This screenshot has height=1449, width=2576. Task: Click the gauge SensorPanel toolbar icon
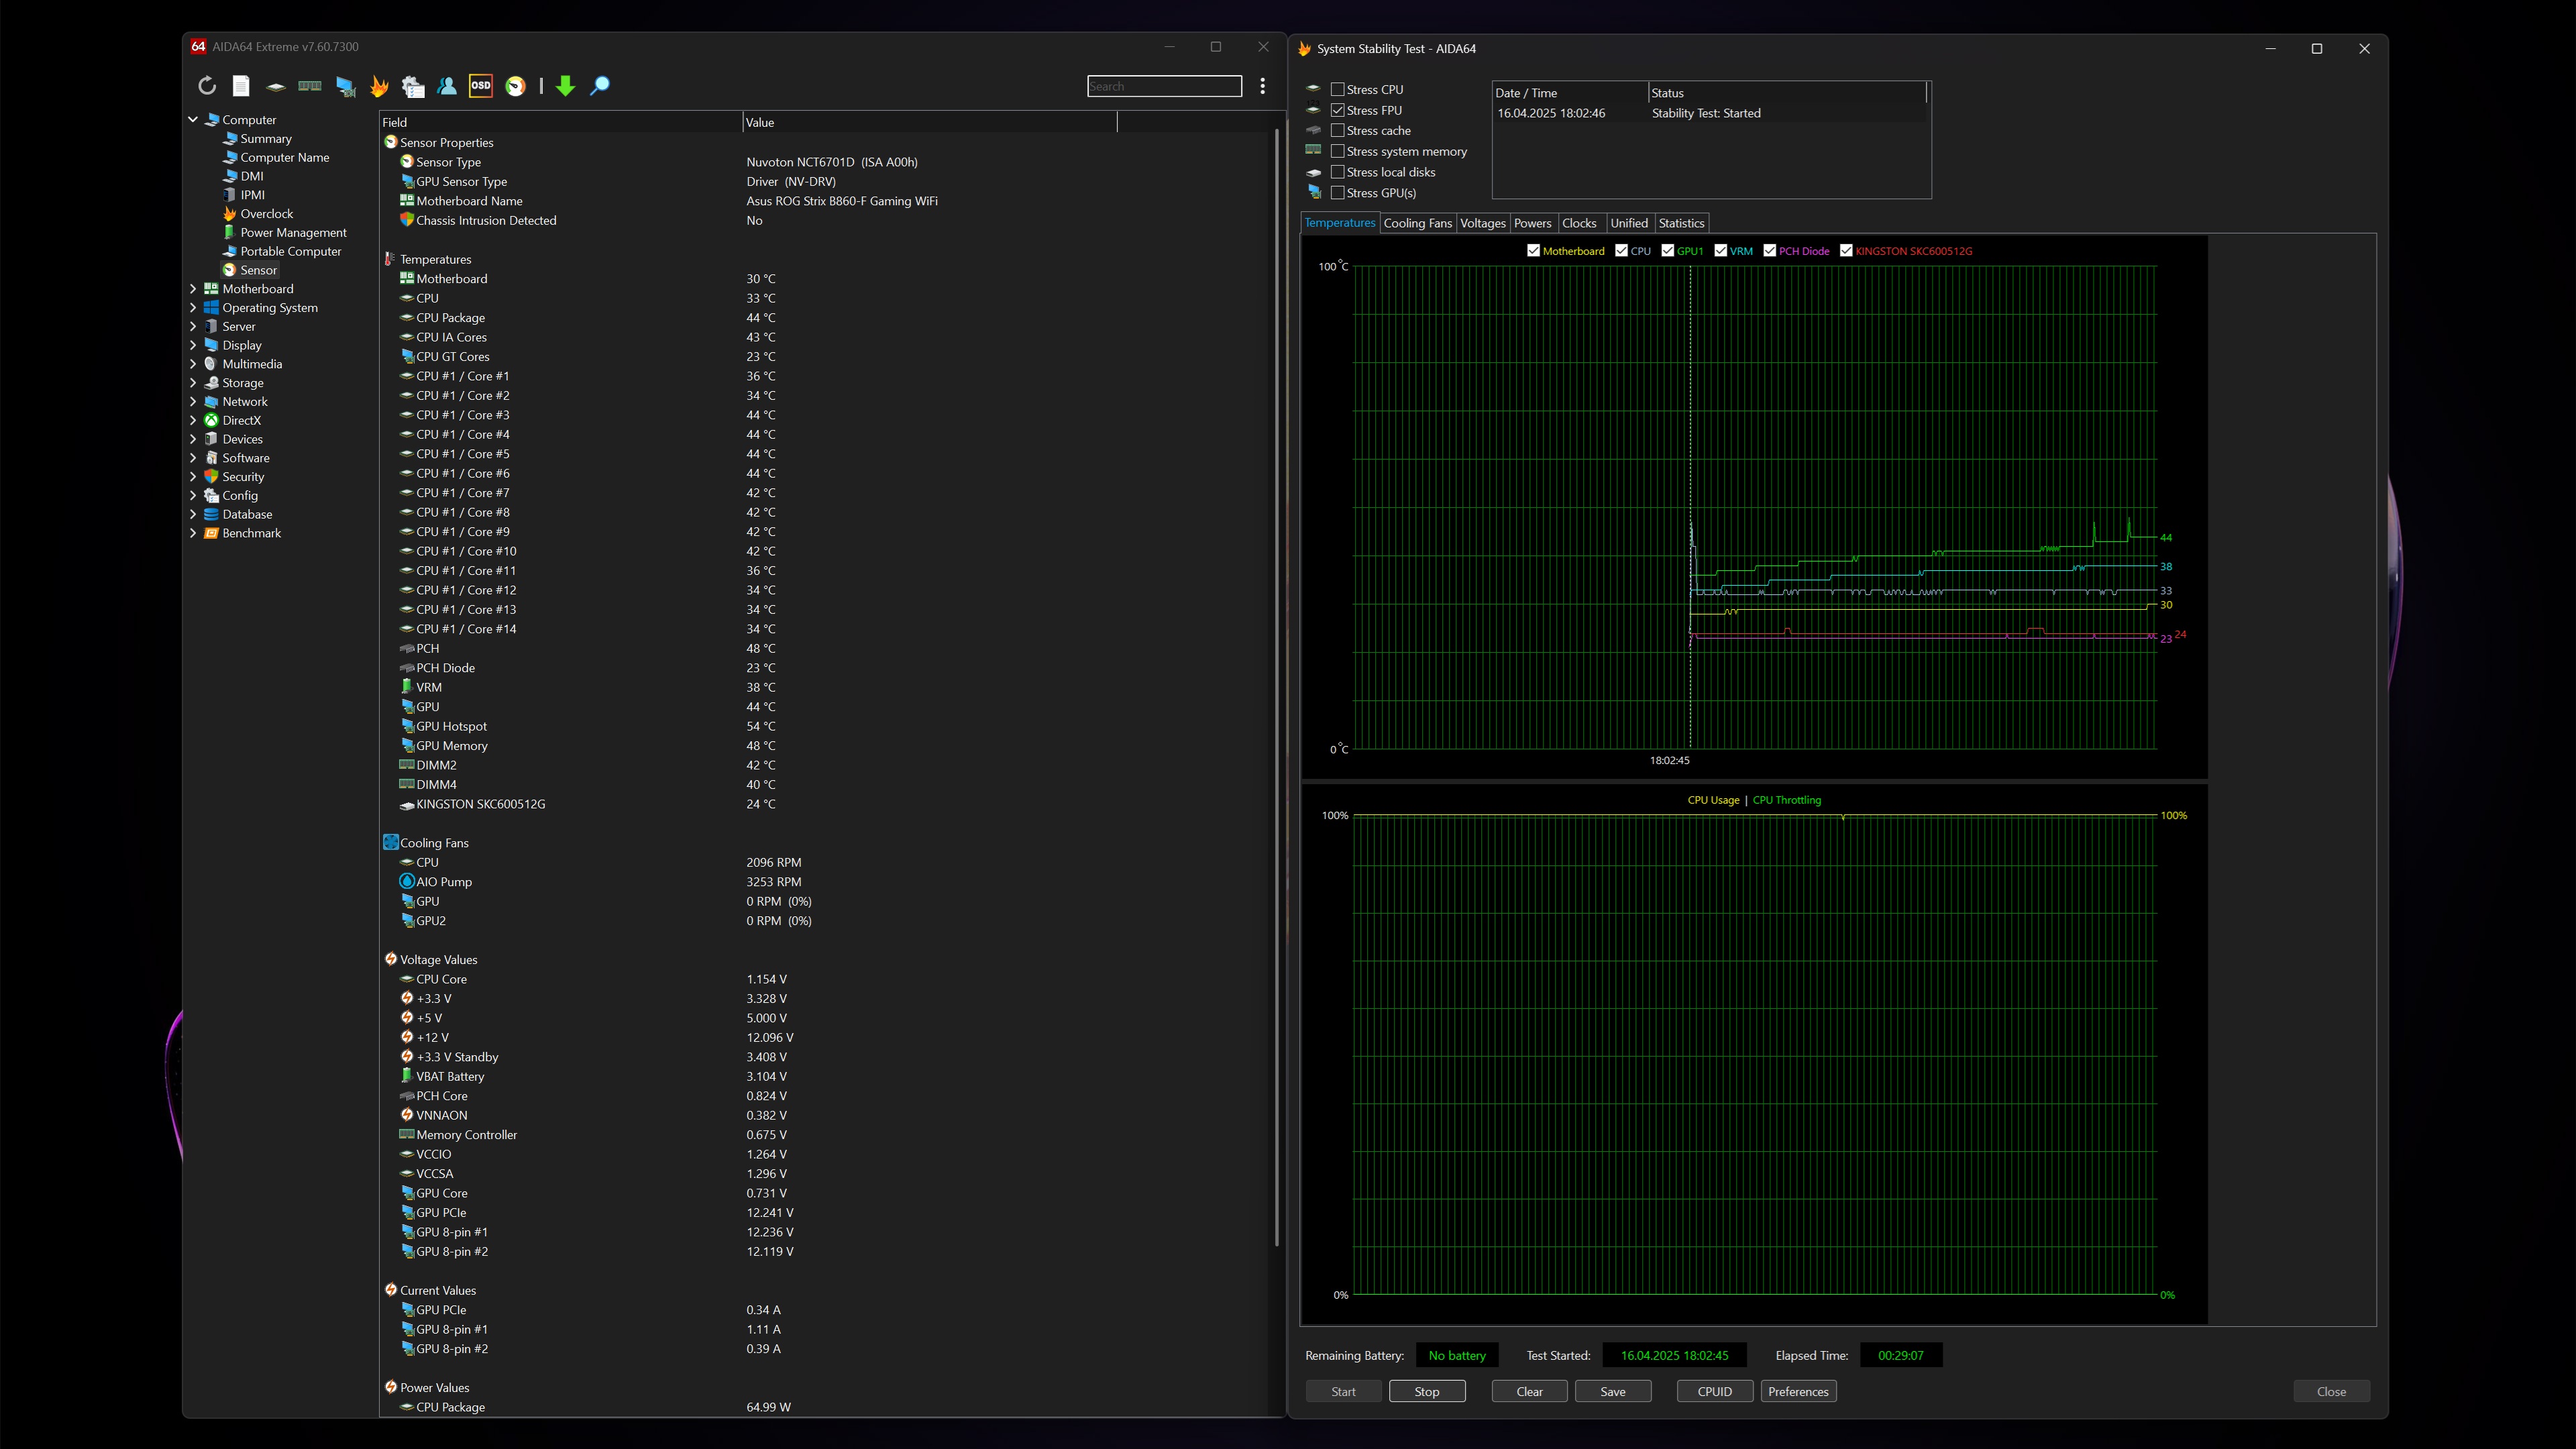pyautogui.click(x=515, y=86)
